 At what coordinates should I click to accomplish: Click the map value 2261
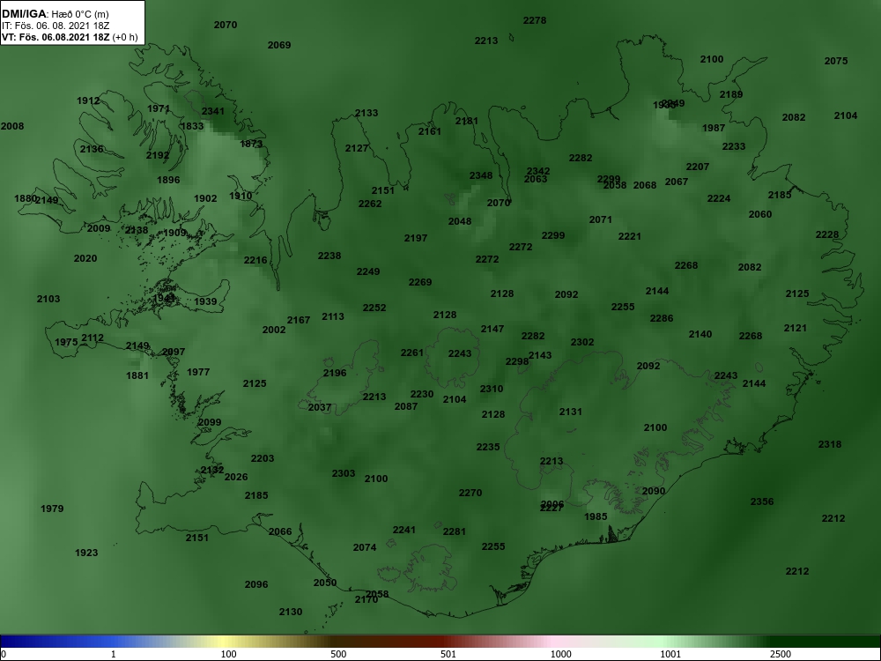point(411,353)
